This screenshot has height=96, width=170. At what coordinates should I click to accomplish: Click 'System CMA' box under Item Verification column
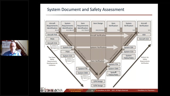tap(113, 69)
